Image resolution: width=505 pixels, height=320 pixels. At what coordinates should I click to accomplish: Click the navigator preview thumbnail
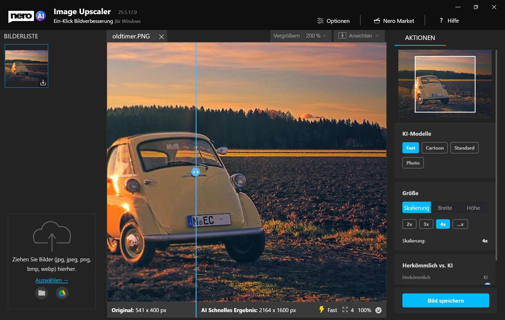(445, 84)
